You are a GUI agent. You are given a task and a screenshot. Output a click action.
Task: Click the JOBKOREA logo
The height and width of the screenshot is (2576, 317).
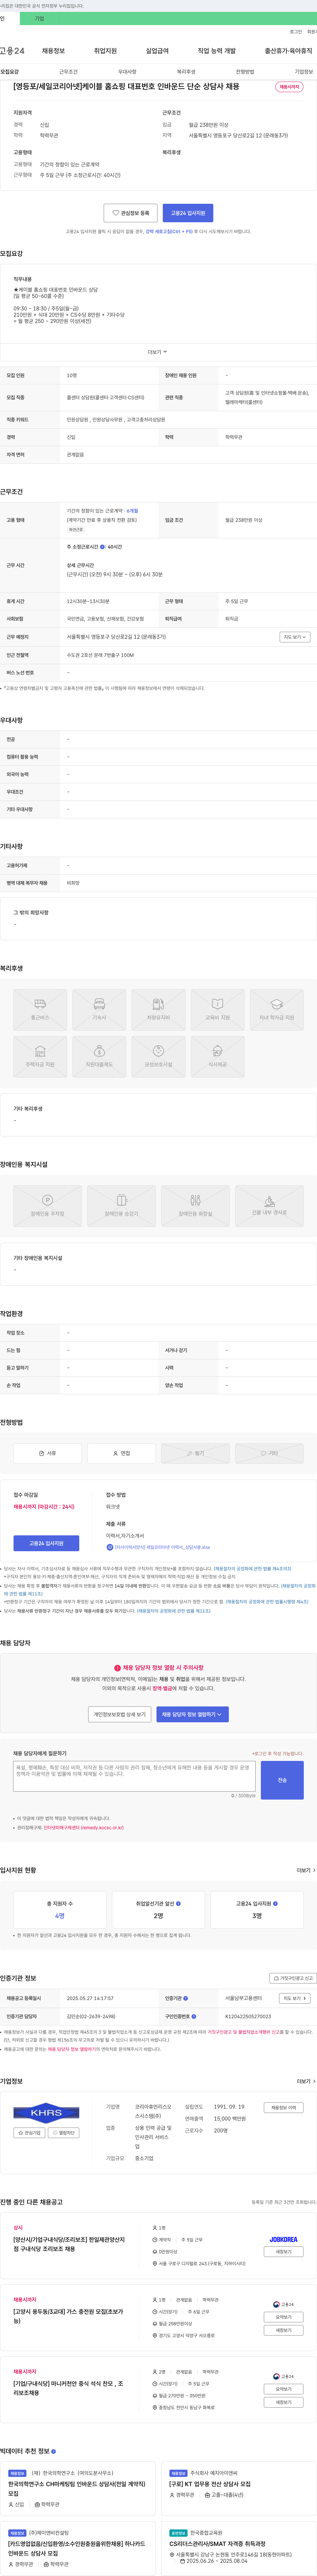(284, 2239)
